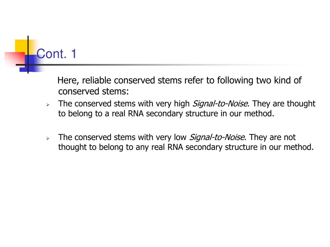The image size is (330, 247).
Task: Click the yellow square in slide logo
Action: click(x=22, y=47)
